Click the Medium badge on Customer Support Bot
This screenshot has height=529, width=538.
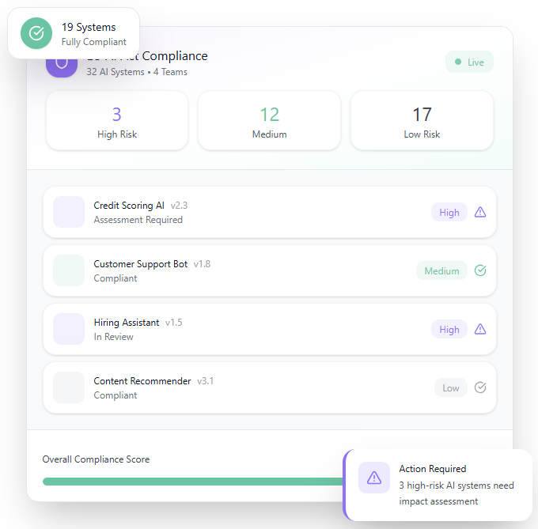tap(441, 270)
